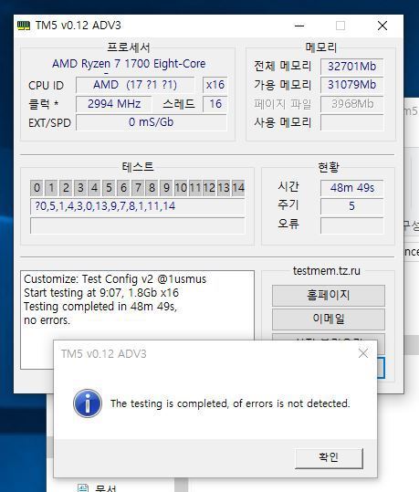Click the 스레드 value 16
This screenshot has height=492, width=419.
click(215, 104)
